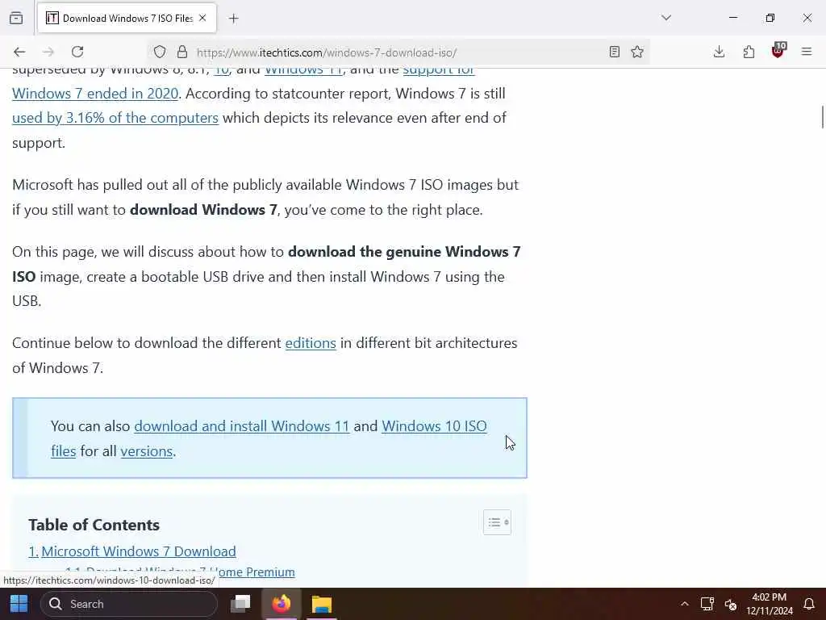Click the taskbar Search box
Image resolution: width=826 pixels, height=620 pixels.
[128, 604]
